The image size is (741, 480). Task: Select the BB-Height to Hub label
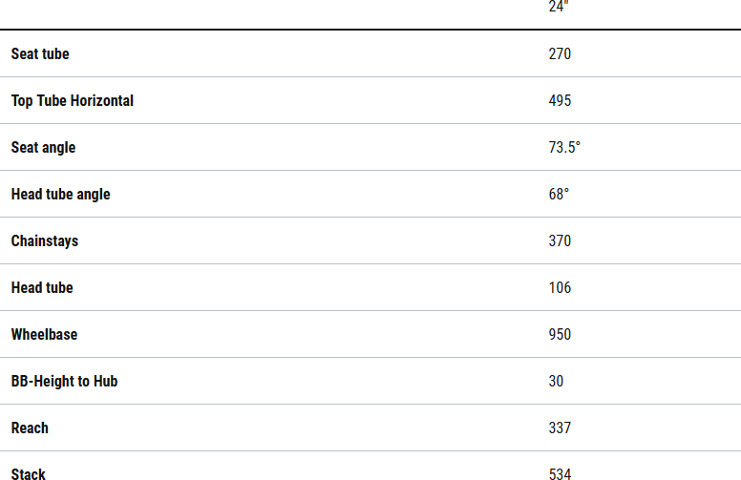[x=64, y=382]
